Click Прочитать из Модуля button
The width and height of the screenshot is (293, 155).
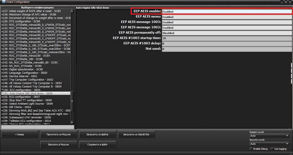pos(59,135)
